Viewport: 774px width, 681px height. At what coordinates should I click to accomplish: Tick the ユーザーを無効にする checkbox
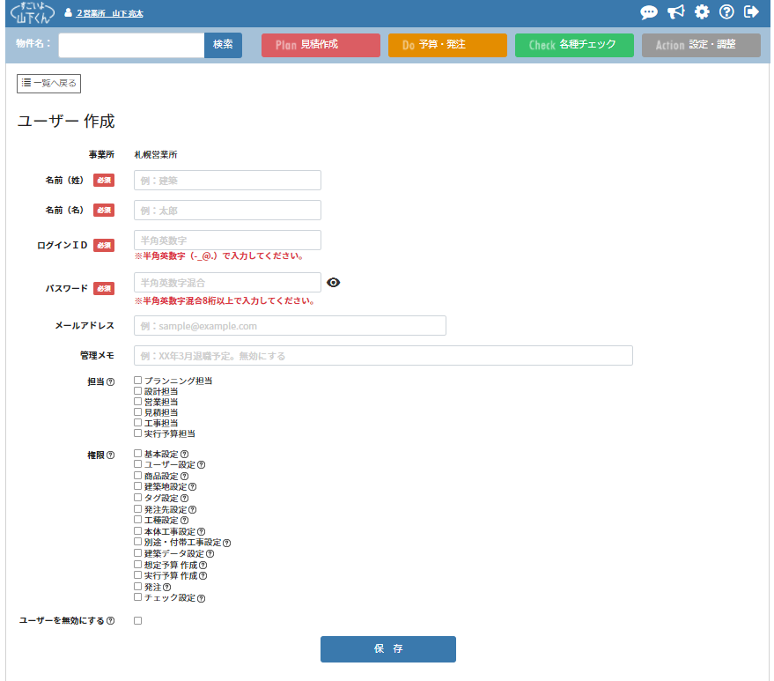coord(137,621)
